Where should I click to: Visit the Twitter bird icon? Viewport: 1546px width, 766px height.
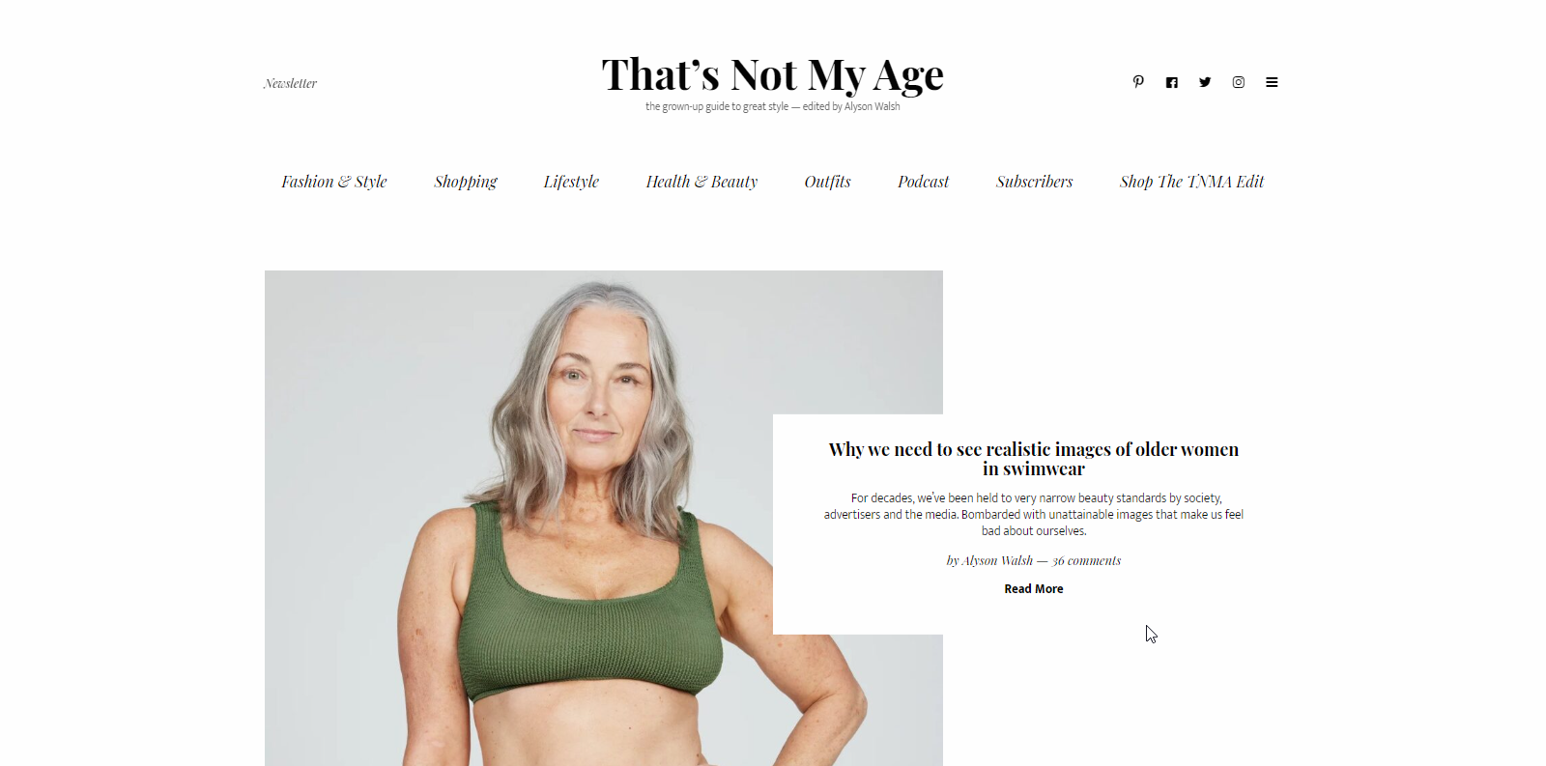click(1205, 82)
